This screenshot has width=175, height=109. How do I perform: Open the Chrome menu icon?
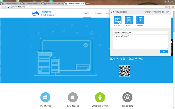click(173, 7)
